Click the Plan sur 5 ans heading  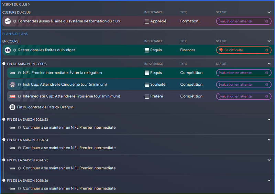15,34
